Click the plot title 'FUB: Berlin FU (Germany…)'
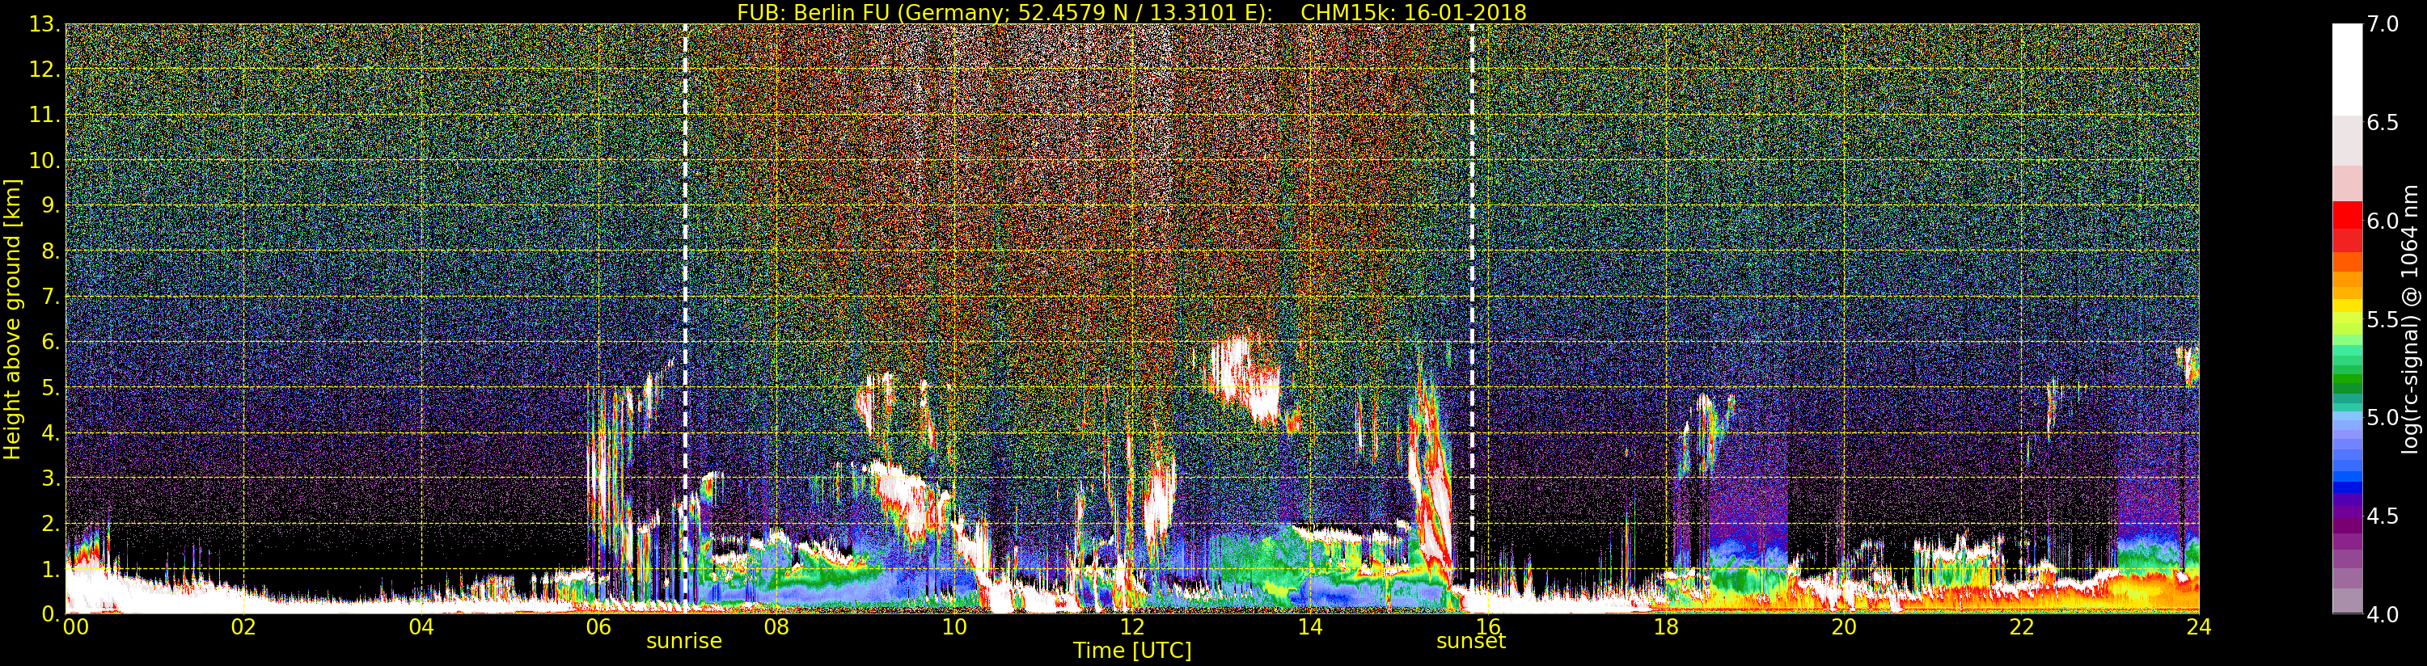The width and height of the screenshot is (2427, 666). pos(1131,12)
